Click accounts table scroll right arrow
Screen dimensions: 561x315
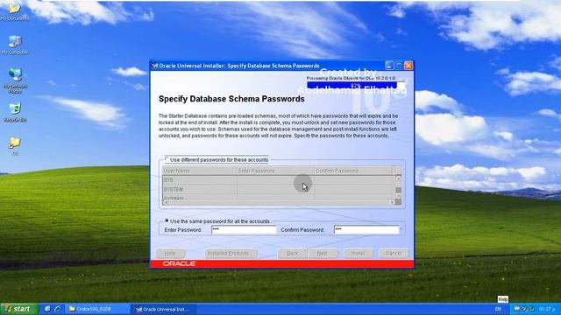pos(392,202)
